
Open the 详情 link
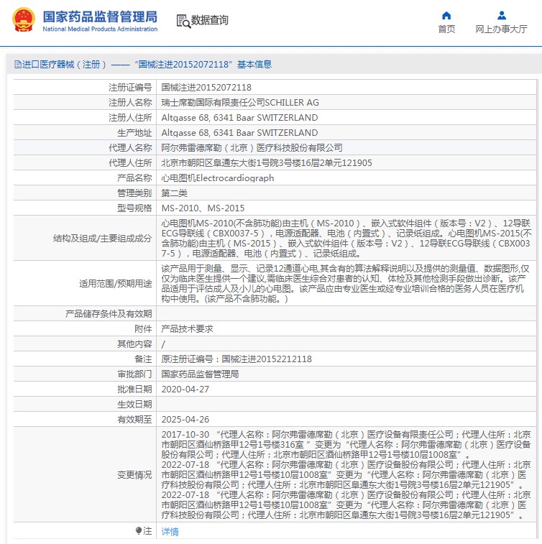[x=170, y=531]
